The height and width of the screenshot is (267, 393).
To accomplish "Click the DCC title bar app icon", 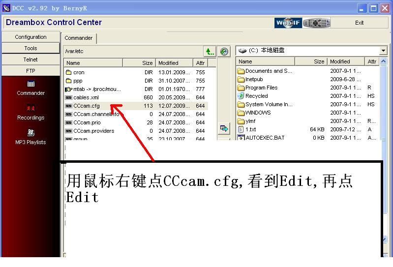I will [x=6, y=8].
